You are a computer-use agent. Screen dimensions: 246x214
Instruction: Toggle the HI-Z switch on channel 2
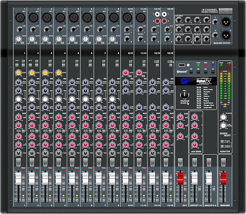click(30, 65)
